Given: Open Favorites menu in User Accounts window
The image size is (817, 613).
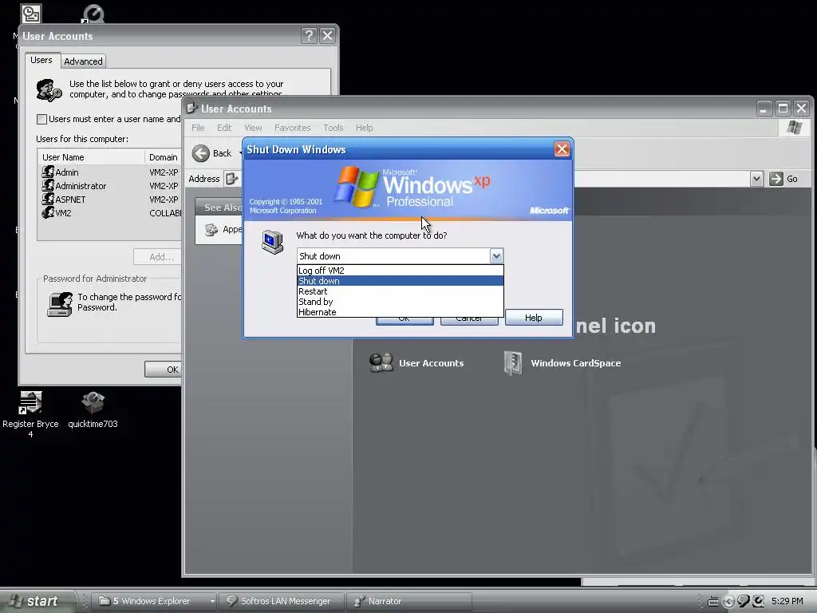Looking at the screenshot, I should [x=292, y=128].
